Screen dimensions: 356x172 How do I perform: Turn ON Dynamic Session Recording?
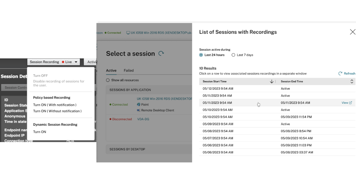click(x=40, y=132)
